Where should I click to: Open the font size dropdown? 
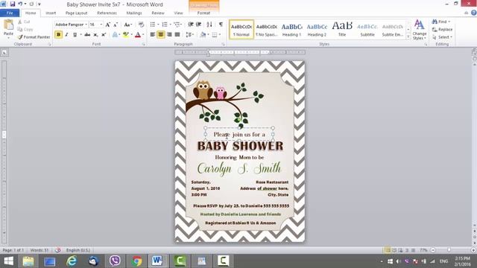(101, 25)
